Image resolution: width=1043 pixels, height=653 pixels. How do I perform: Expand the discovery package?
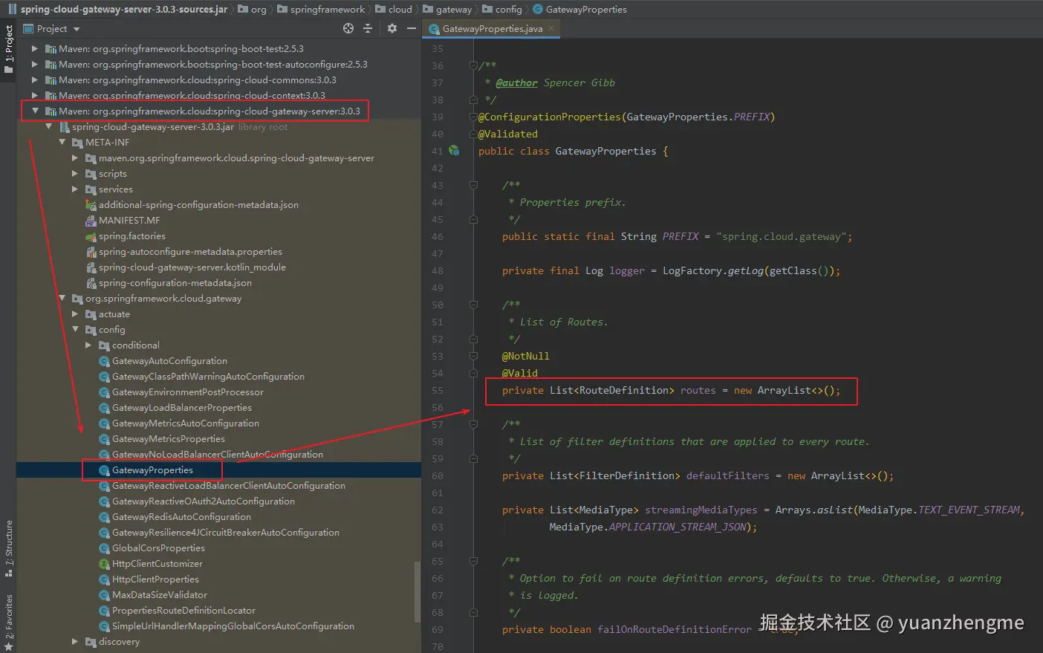coord(75,641)
